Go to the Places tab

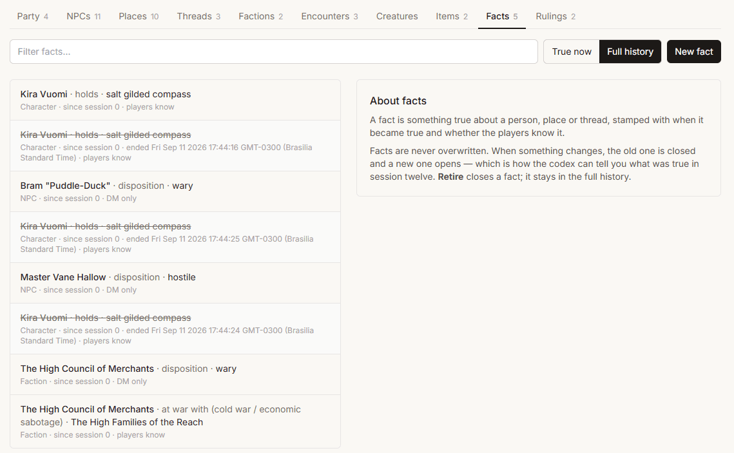pos(139,16)
